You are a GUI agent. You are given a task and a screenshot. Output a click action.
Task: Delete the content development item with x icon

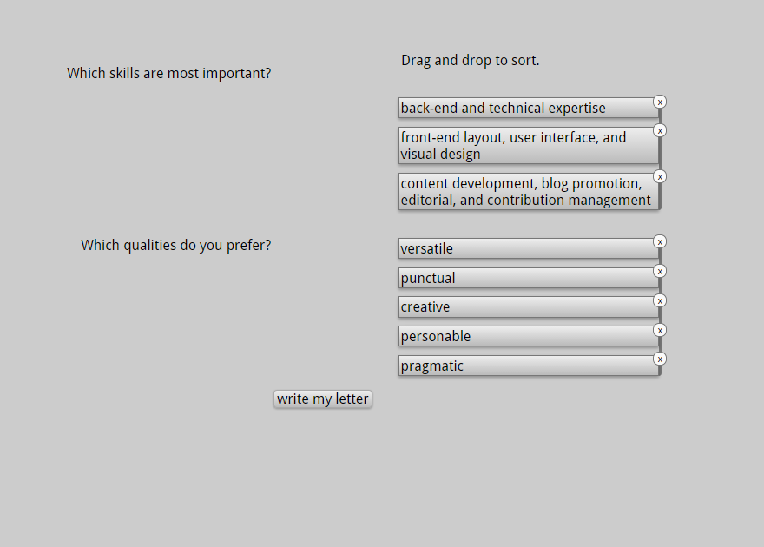click(660, 176)
